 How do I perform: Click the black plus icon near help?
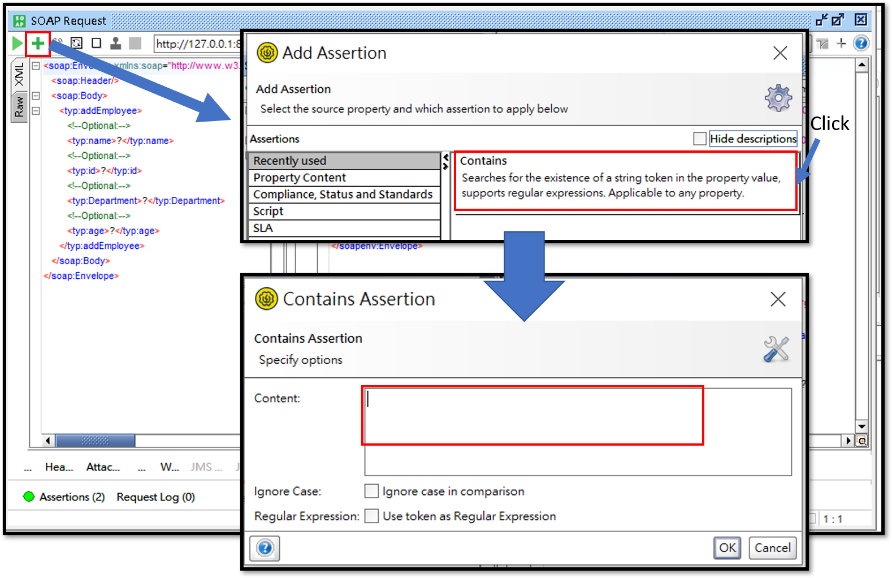tap(841, 43)
